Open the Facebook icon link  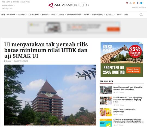(x=138, y=3)
